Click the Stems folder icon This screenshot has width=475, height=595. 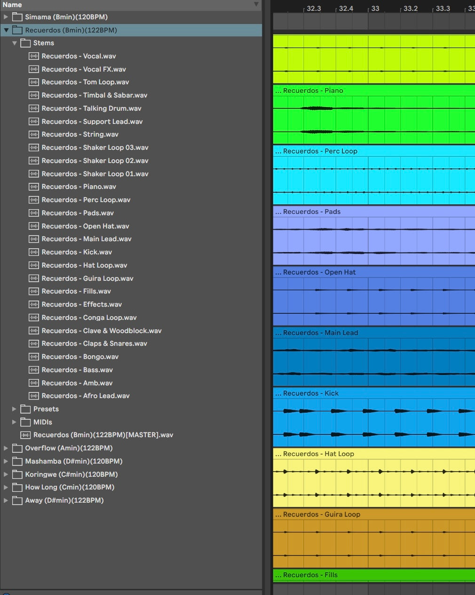(x=25, y=43)
